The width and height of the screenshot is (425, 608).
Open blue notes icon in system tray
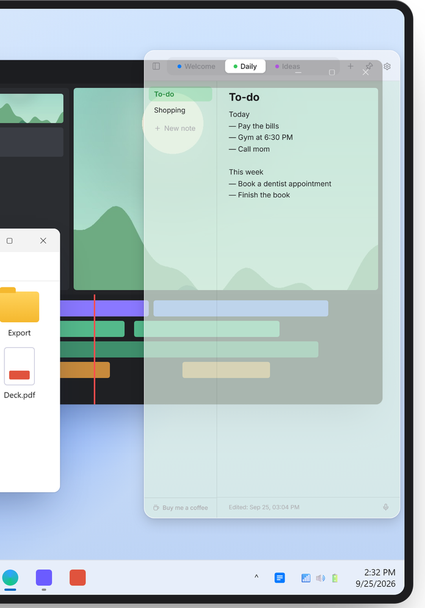(280, 577)
